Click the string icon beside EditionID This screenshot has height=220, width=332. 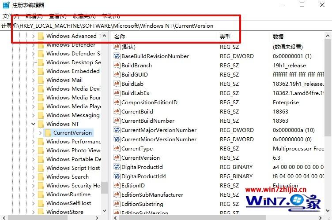(117, 185)
